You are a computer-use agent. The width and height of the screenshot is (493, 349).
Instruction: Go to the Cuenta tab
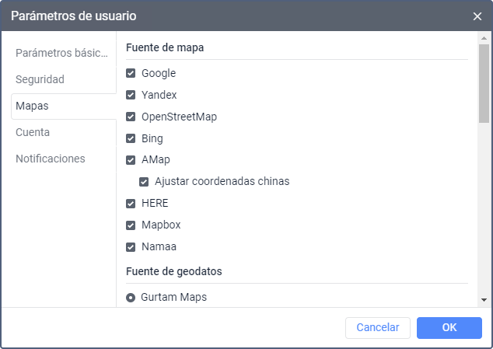click(x=33, y=132)
